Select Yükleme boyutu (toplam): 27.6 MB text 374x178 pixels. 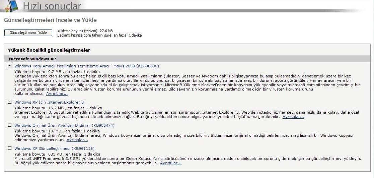click(x=85, y=31)
